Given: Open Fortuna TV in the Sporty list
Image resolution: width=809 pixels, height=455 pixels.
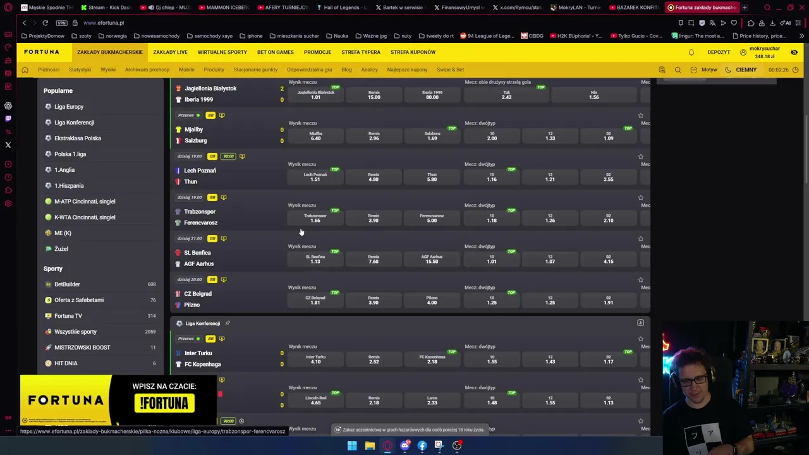Looking at the screenshot, I should (x=68, y=316).
